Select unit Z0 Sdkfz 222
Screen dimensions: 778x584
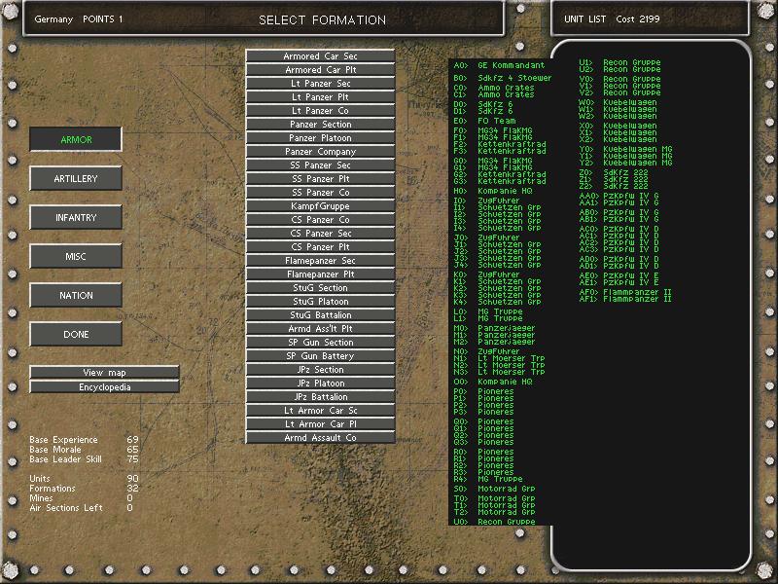tap(614, 172)
